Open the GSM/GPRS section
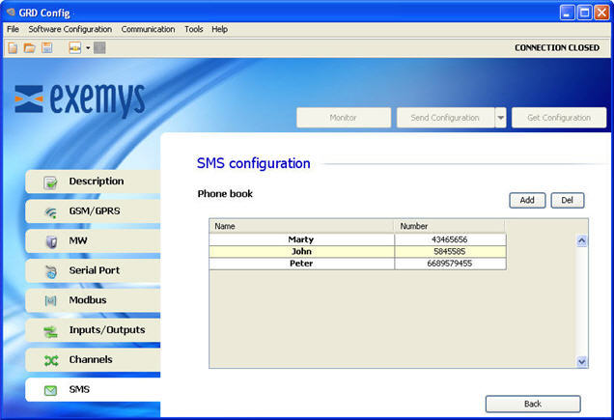 point(94,211)
